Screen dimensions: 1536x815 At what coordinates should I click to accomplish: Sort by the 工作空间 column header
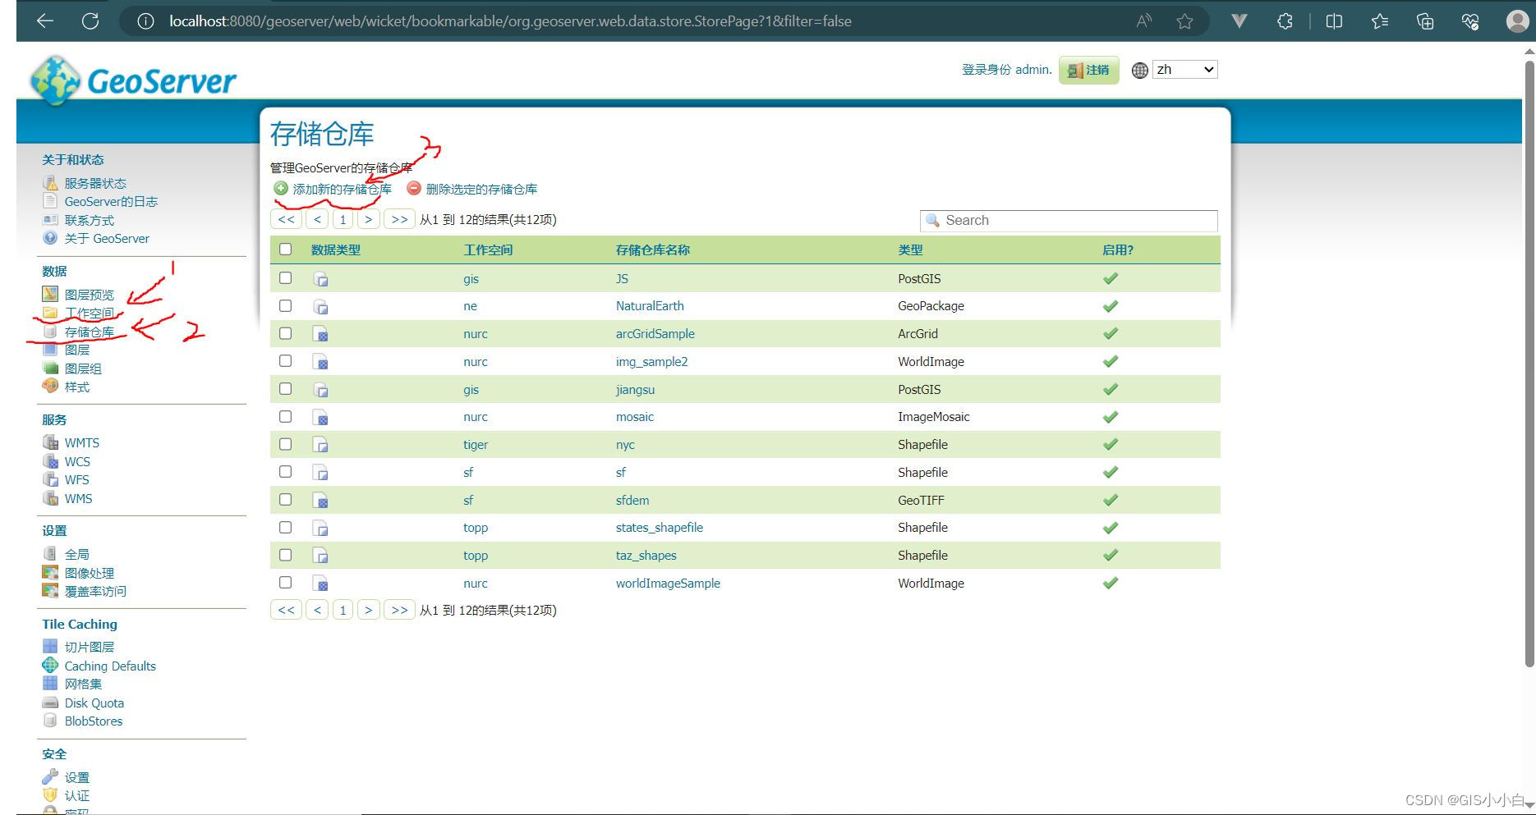(488, 250)
